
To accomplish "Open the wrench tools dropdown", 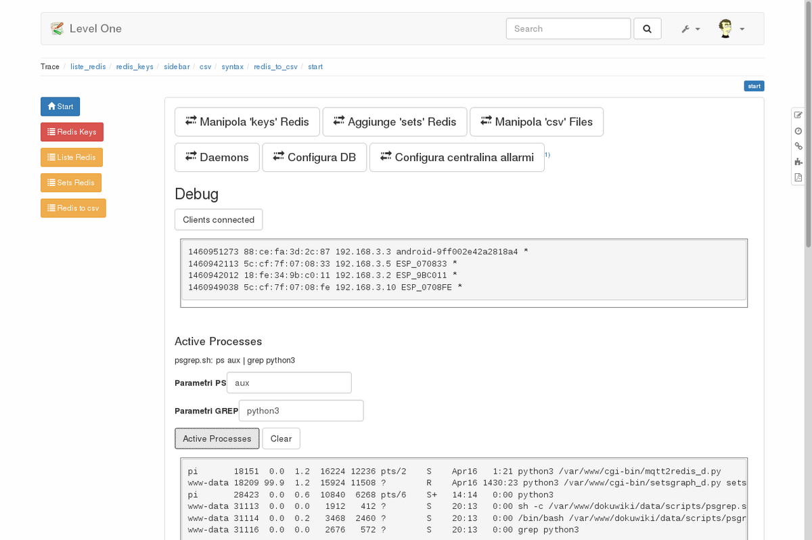I will [690, 29].
